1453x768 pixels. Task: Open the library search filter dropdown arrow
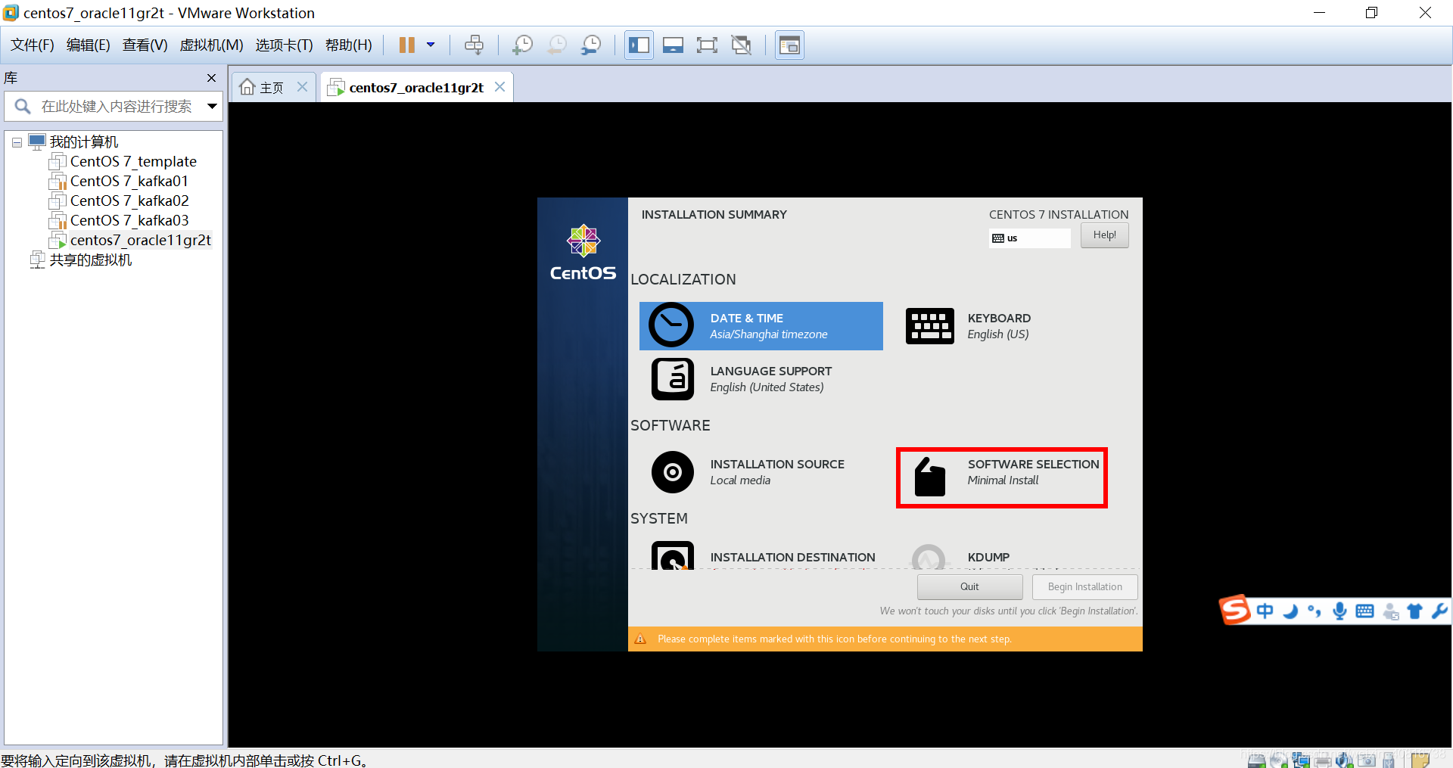tap(213, 107)
